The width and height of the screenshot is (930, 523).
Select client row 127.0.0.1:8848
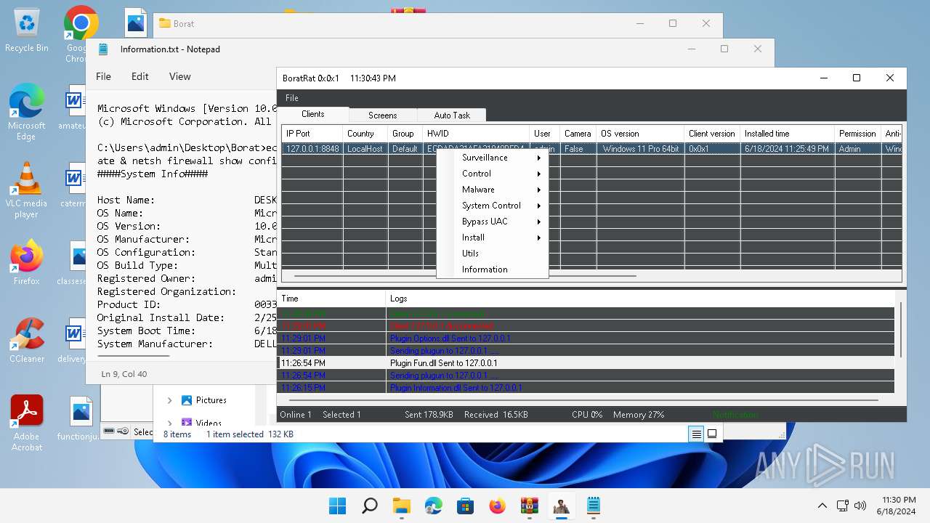click(x=591, y=149)
